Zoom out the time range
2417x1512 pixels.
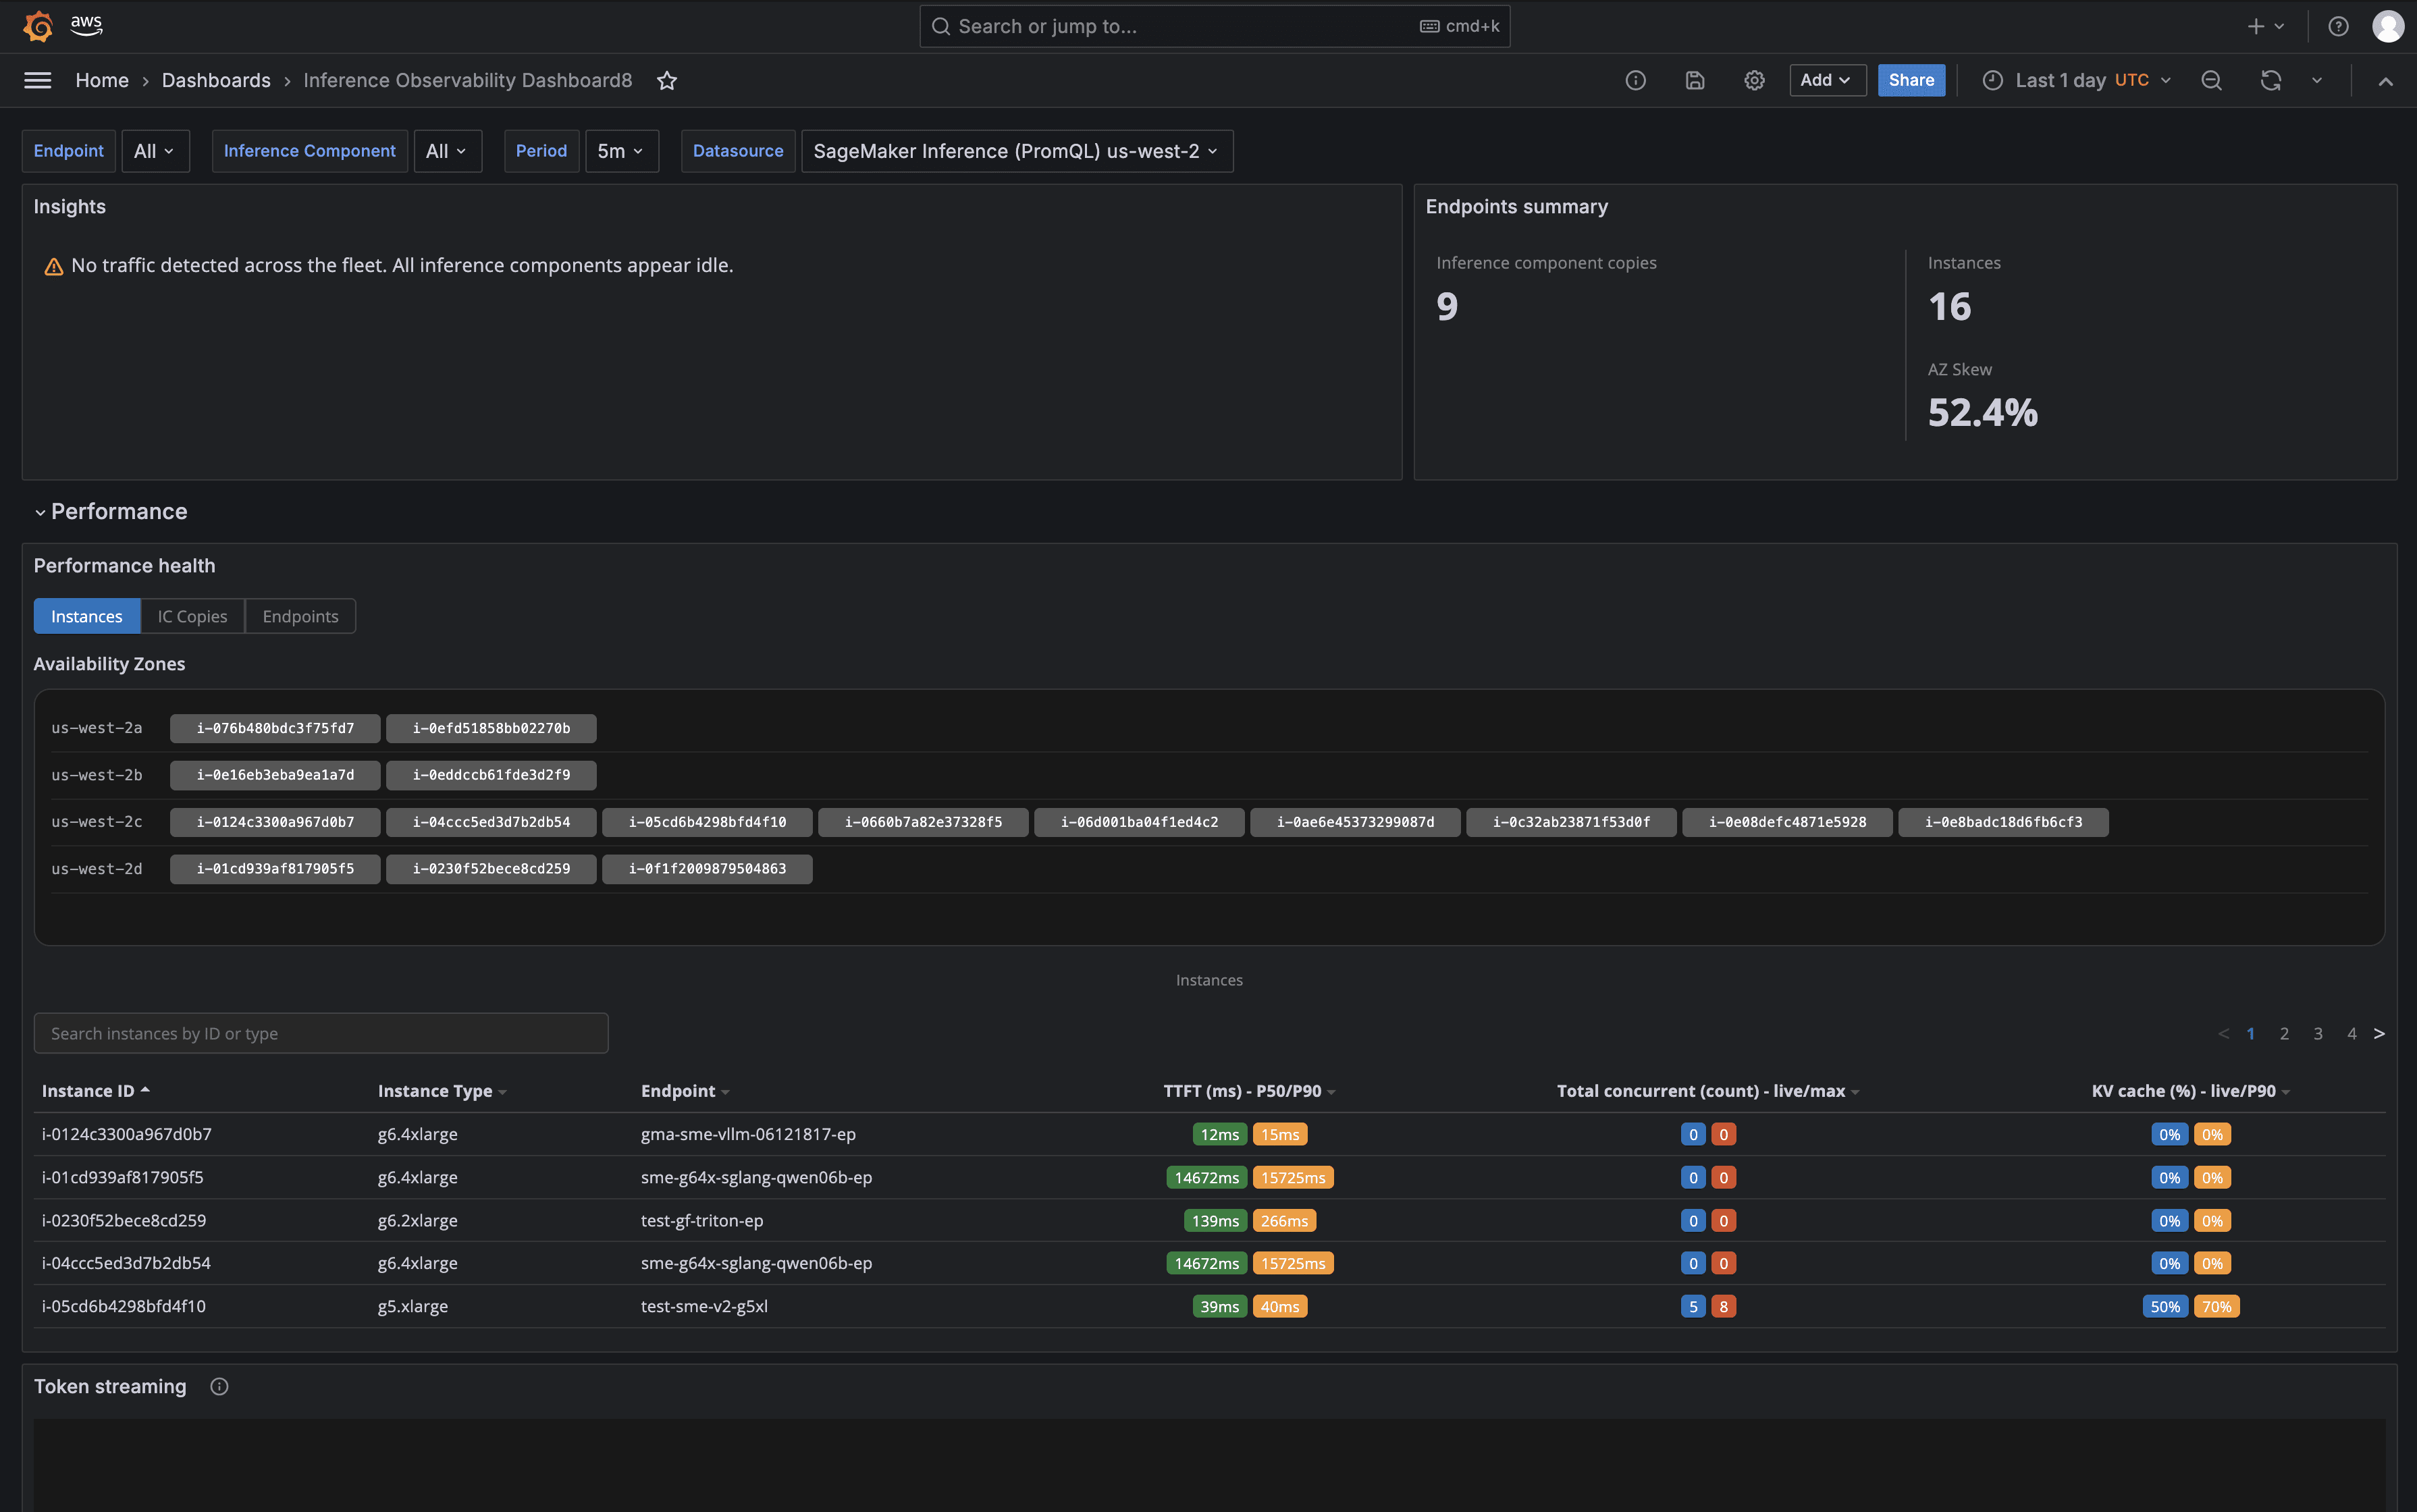pyautogui.click(x=2211, y=80)
